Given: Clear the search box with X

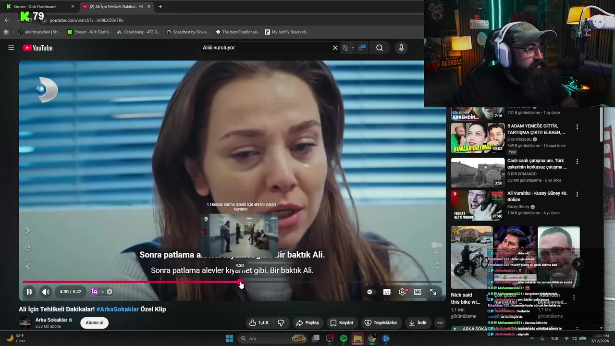Looking at the screenshot, I should [x=335, y=48].
